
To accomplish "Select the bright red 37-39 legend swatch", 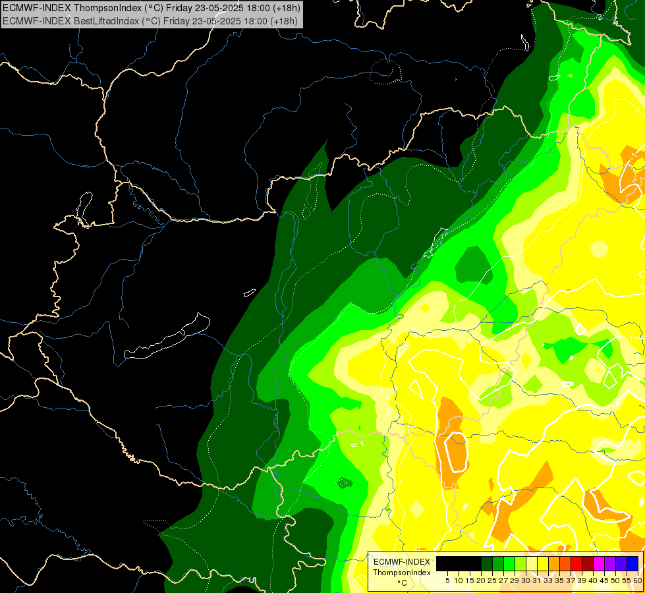I will point(576,563).
